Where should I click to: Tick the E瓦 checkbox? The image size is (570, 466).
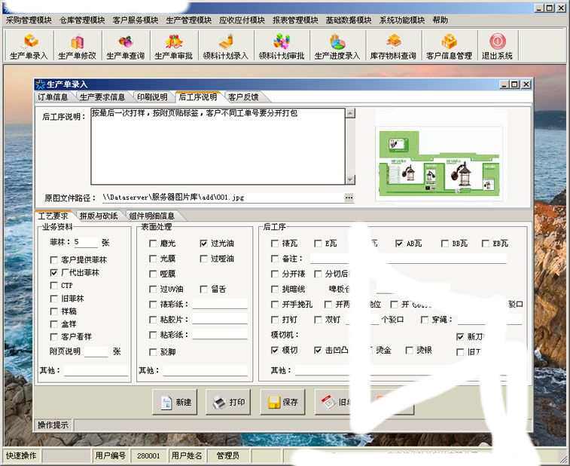click(x=318, y=244)
